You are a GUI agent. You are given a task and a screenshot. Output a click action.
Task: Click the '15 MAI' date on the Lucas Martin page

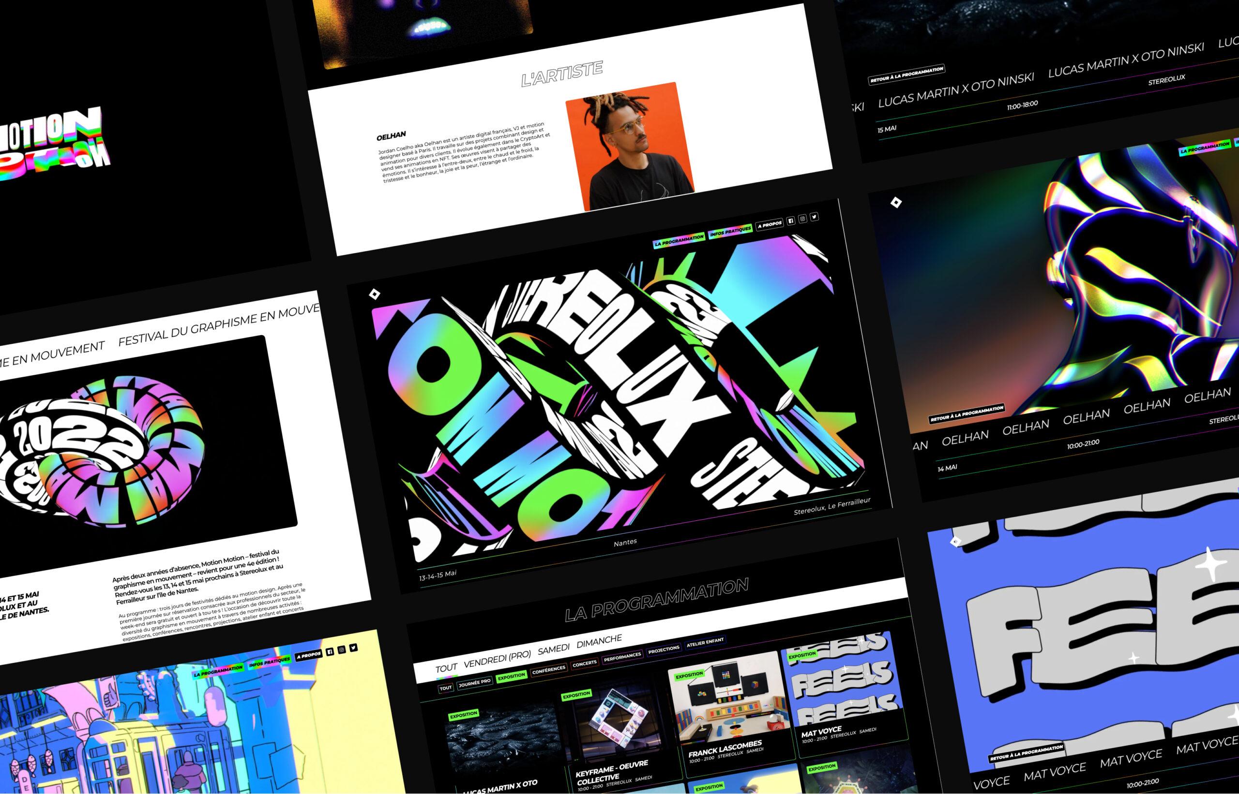pos(887,129)
